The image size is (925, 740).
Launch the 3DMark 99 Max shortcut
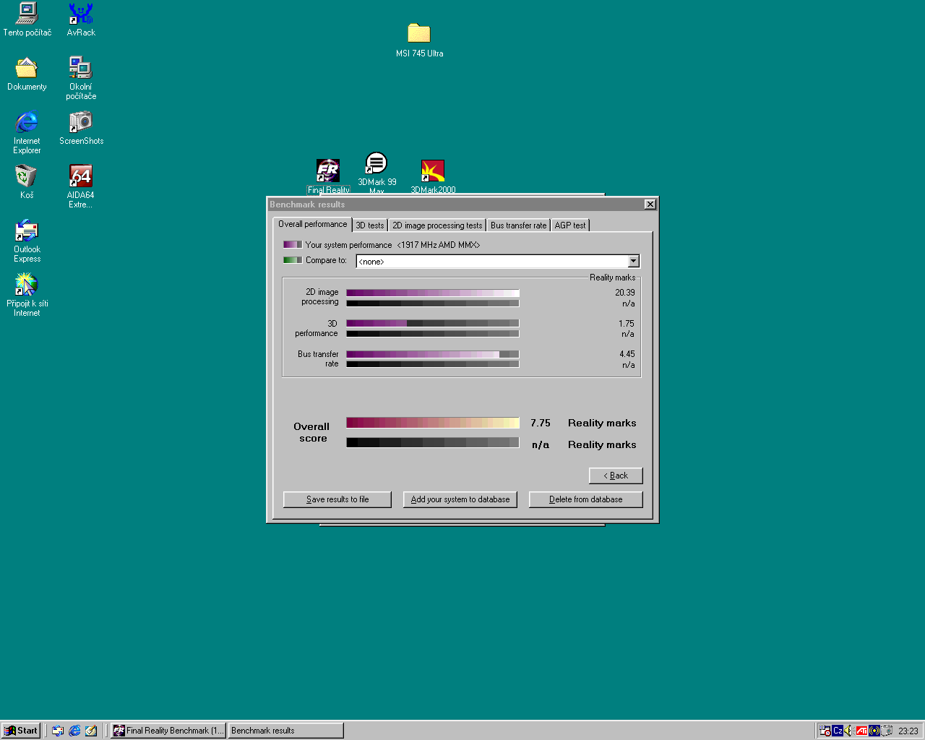pos(376,164)
